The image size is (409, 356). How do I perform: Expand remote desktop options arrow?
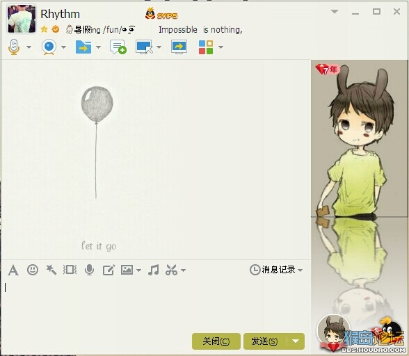click(x=159, y=47)
